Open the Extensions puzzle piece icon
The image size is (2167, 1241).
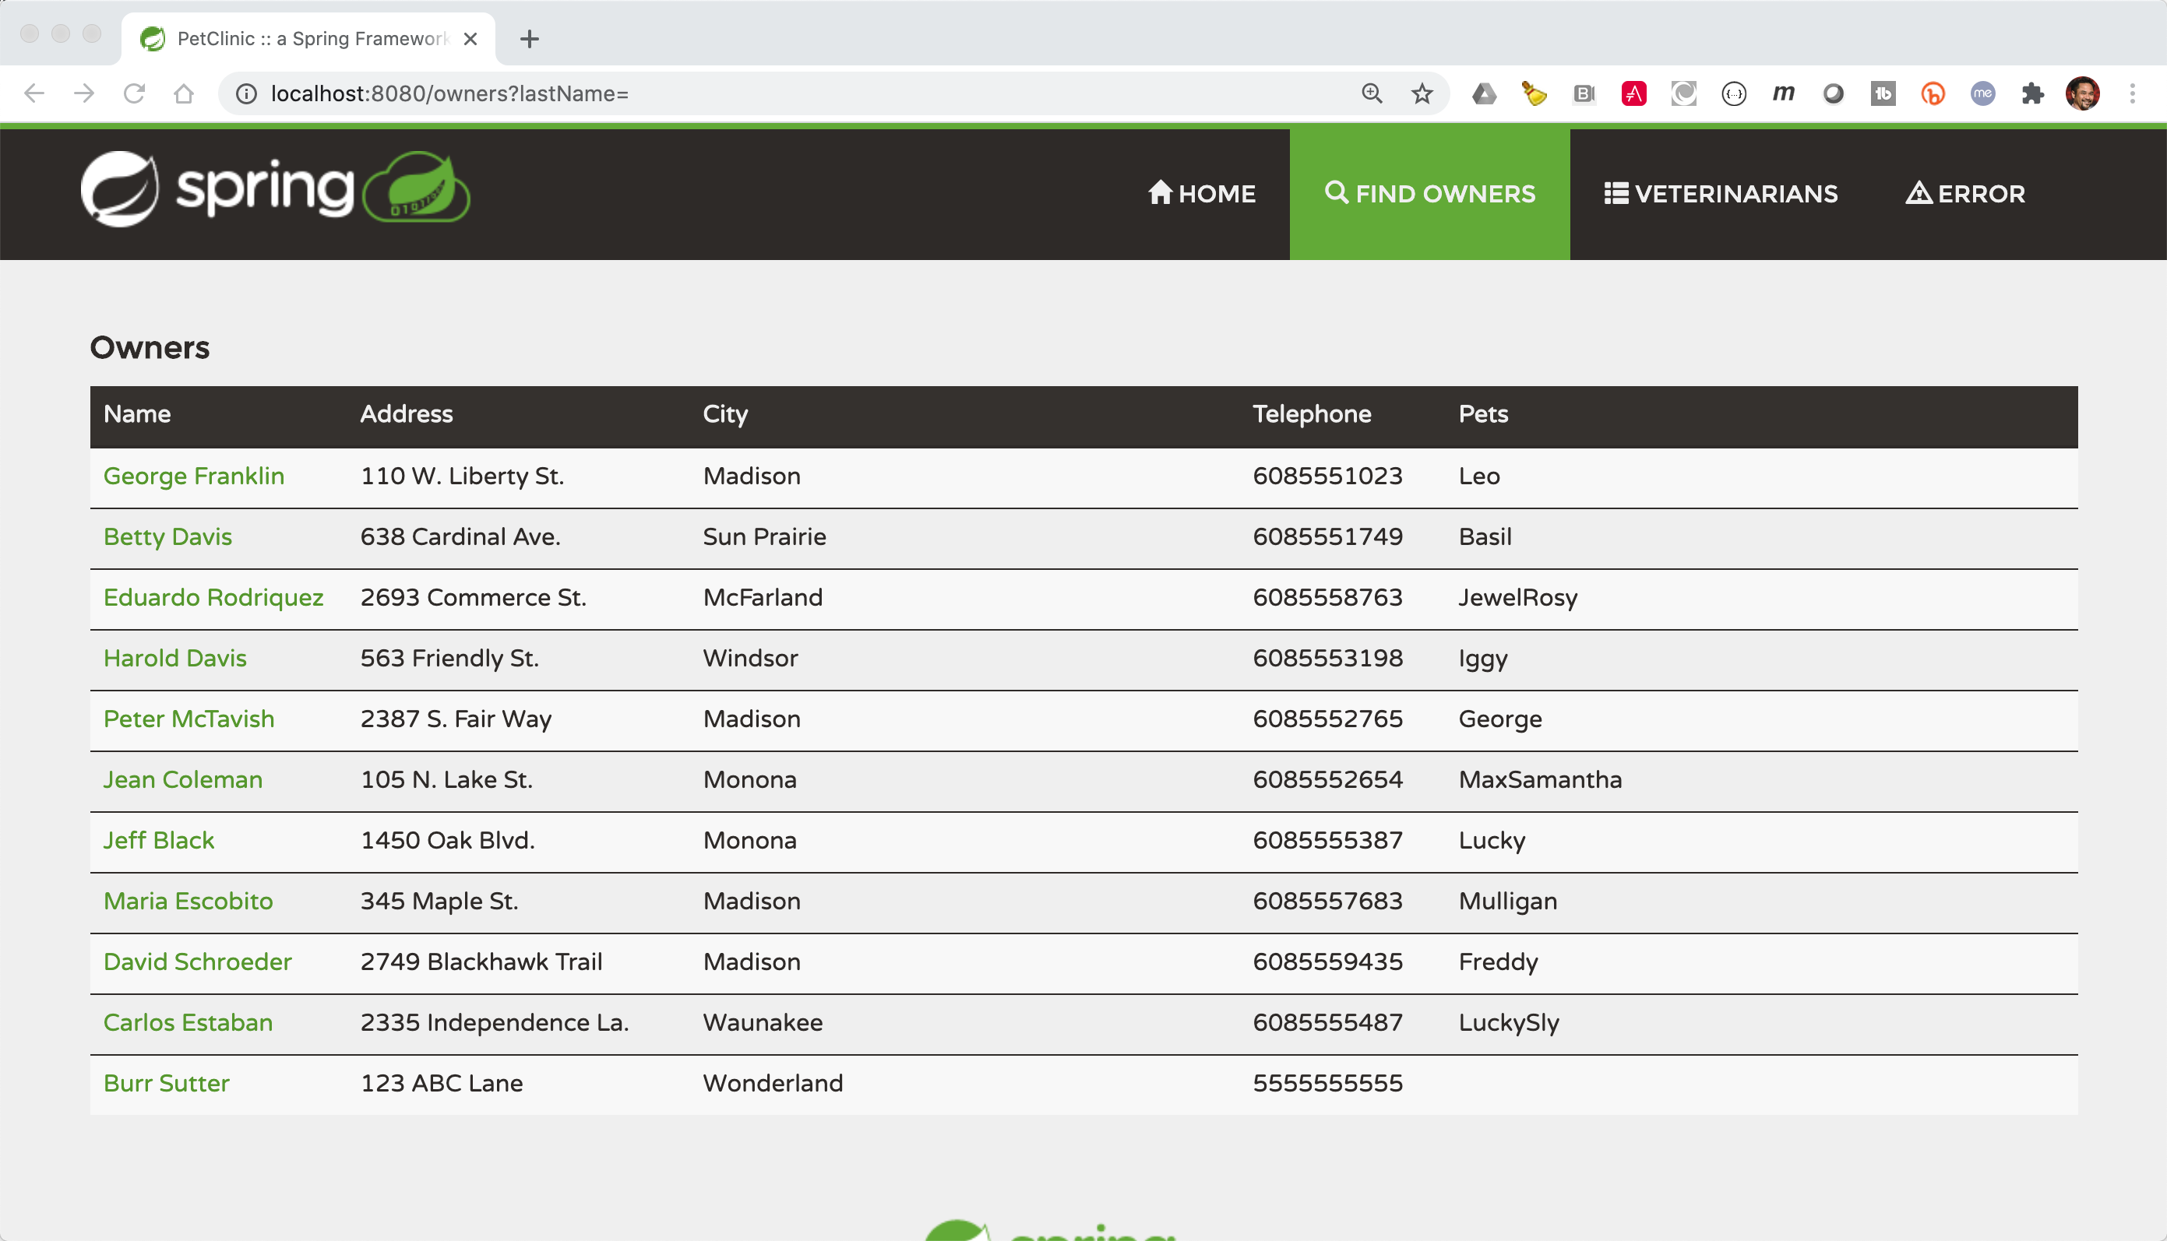click(x=2032, y=93)
